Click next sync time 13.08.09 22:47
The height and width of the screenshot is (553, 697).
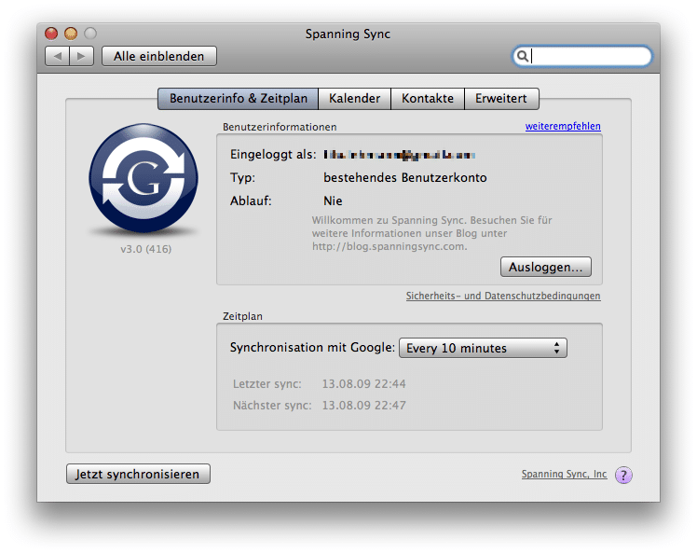pyautogui.click(x=363, y=406)
